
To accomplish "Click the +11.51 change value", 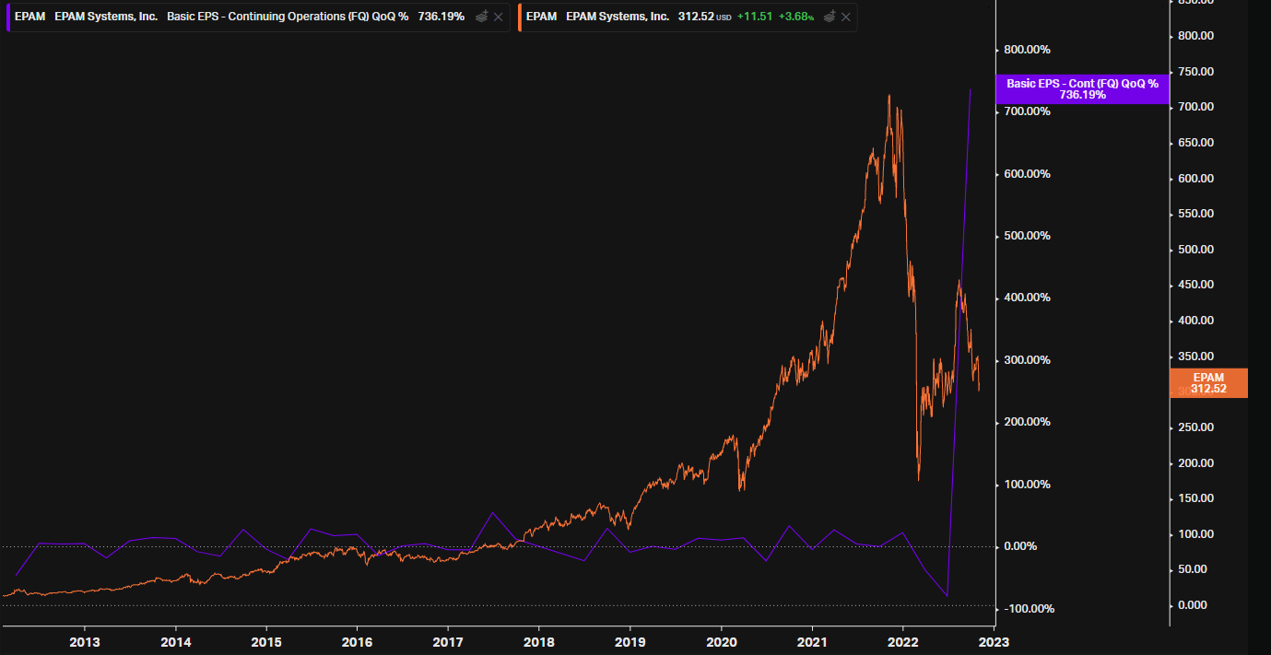I will [754, 17].
